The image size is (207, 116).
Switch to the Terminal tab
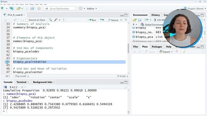pyautogui.click(x=21, y=82)
